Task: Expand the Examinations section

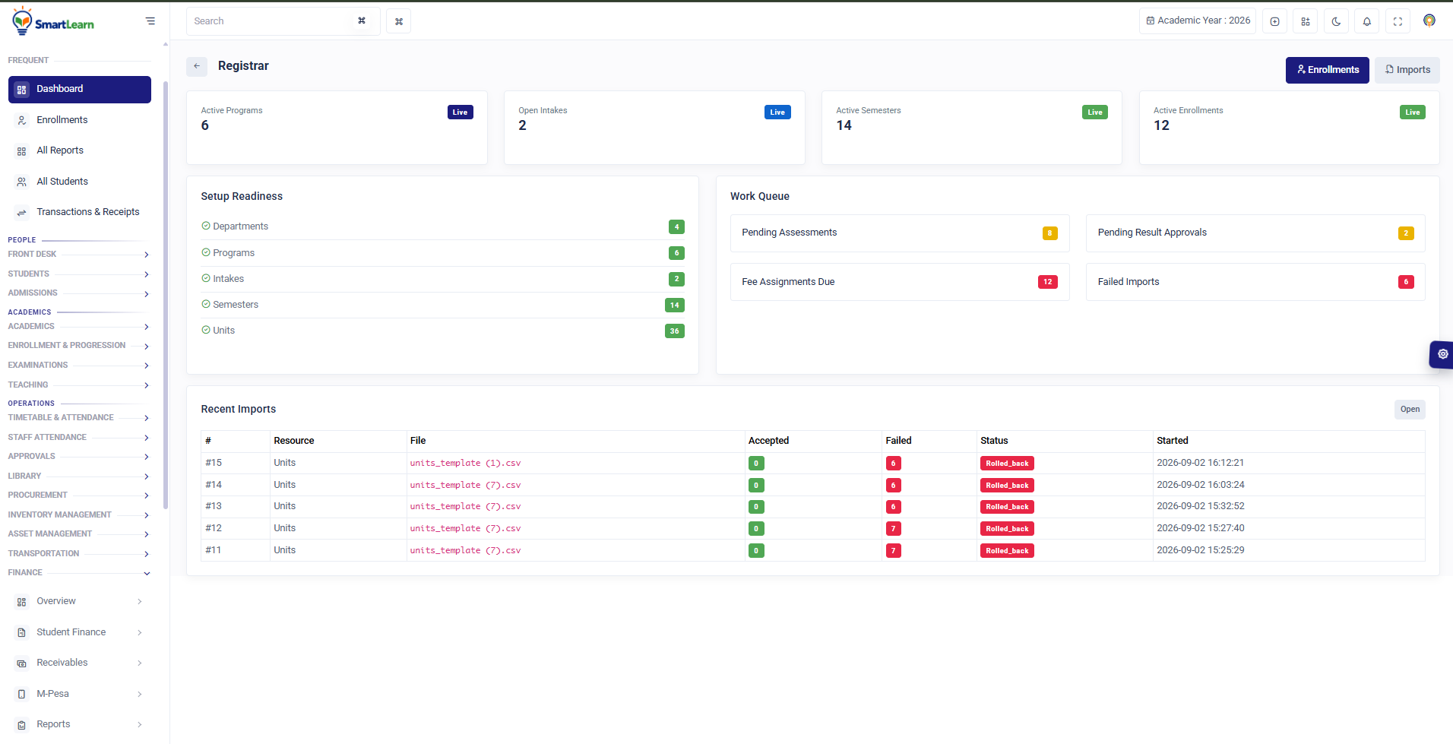Action: pos(79,366)
